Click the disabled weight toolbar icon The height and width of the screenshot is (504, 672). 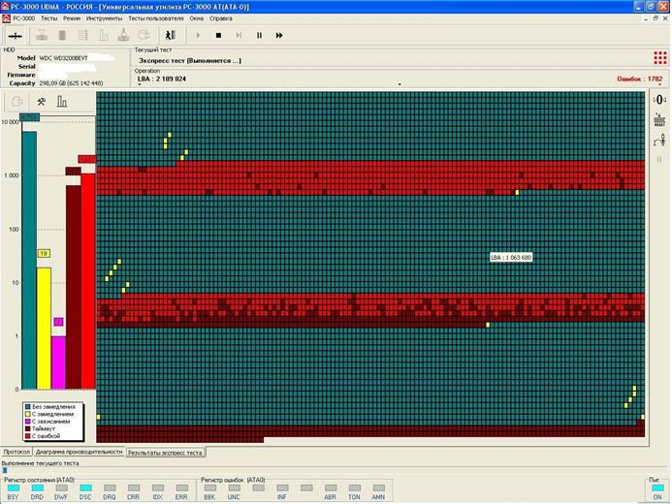point(123,35)
